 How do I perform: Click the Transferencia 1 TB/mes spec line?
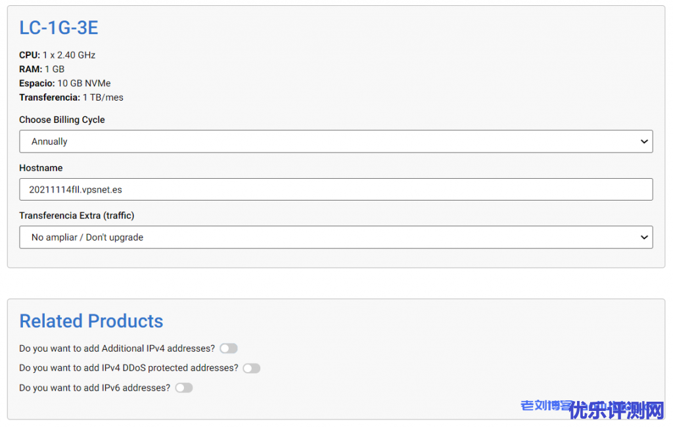71,97
